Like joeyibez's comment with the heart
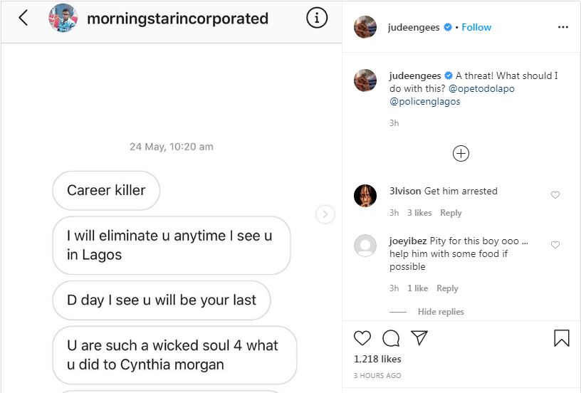 click(555, 245)
